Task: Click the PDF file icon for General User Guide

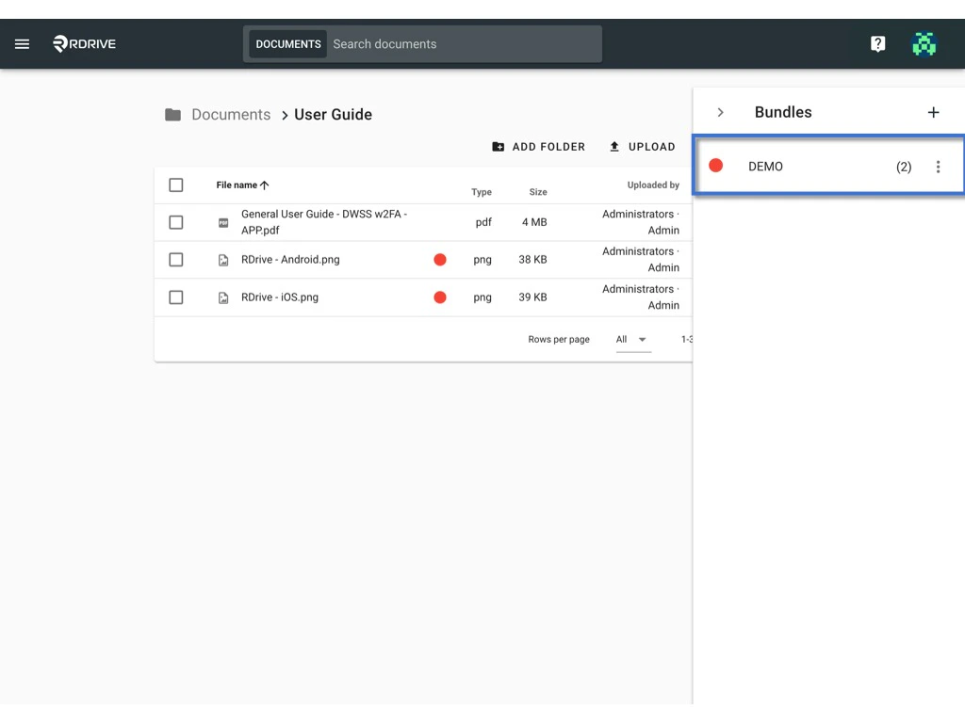Action: point(223,222)
